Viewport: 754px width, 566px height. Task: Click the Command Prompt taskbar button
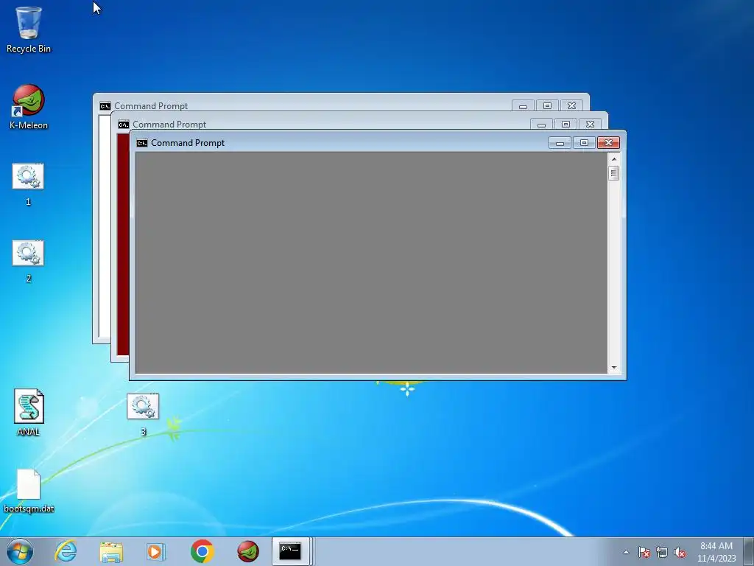click(292, 551)
